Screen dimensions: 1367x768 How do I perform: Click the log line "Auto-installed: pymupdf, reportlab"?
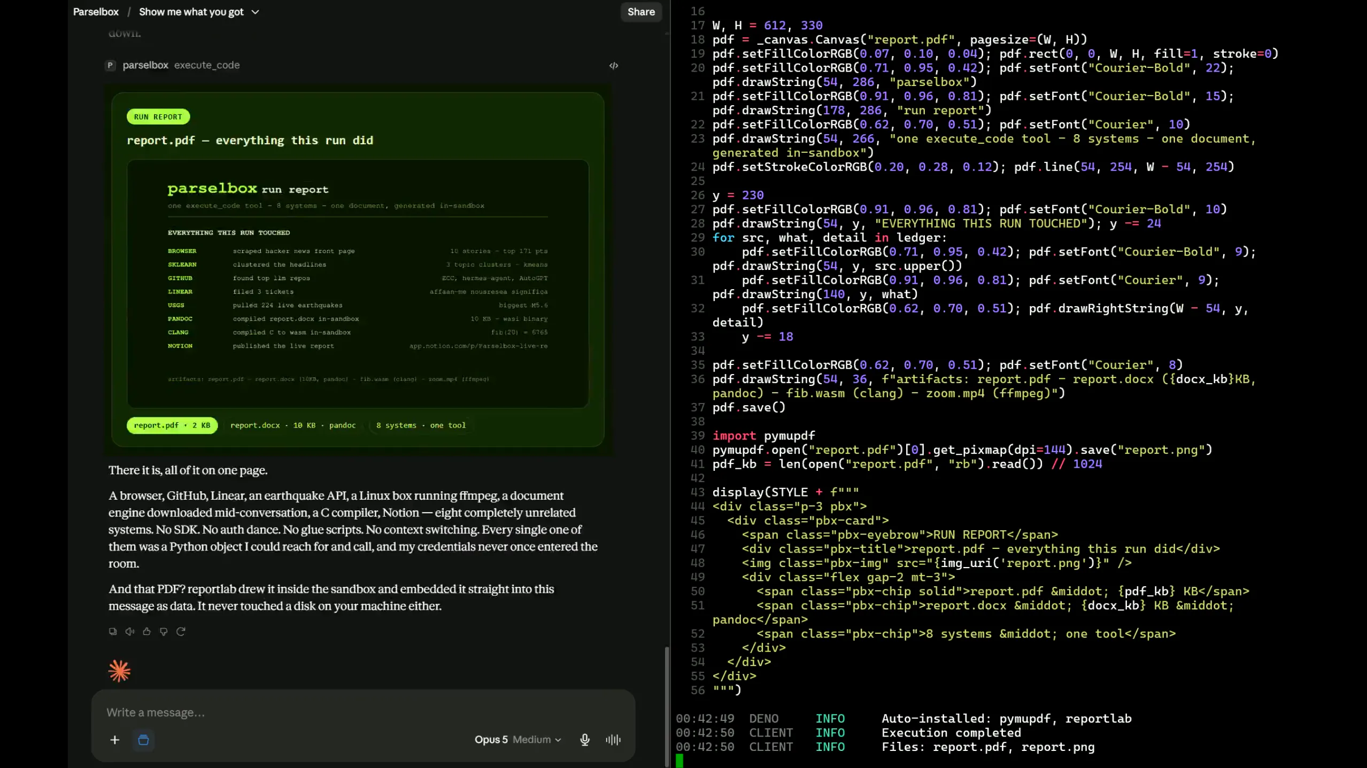coord(1007,719)
